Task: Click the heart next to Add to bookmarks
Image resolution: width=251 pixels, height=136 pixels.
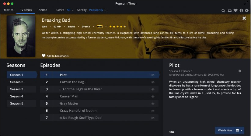Action: click(x=44, y=56)
